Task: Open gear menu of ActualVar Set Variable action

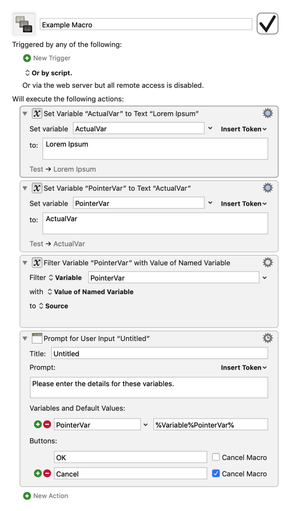Action: coord(268,113)
